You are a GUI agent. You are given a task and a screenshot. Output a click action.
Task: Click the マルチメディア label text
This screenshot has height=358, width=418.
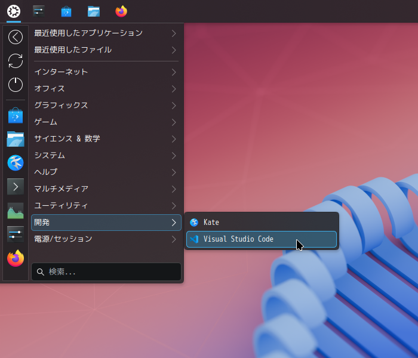(x=62, y=189)
